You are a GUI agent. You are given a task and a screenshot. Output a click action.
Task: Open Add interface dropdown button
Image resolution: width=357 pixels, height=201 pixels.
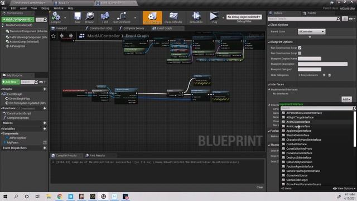(346, 99)
